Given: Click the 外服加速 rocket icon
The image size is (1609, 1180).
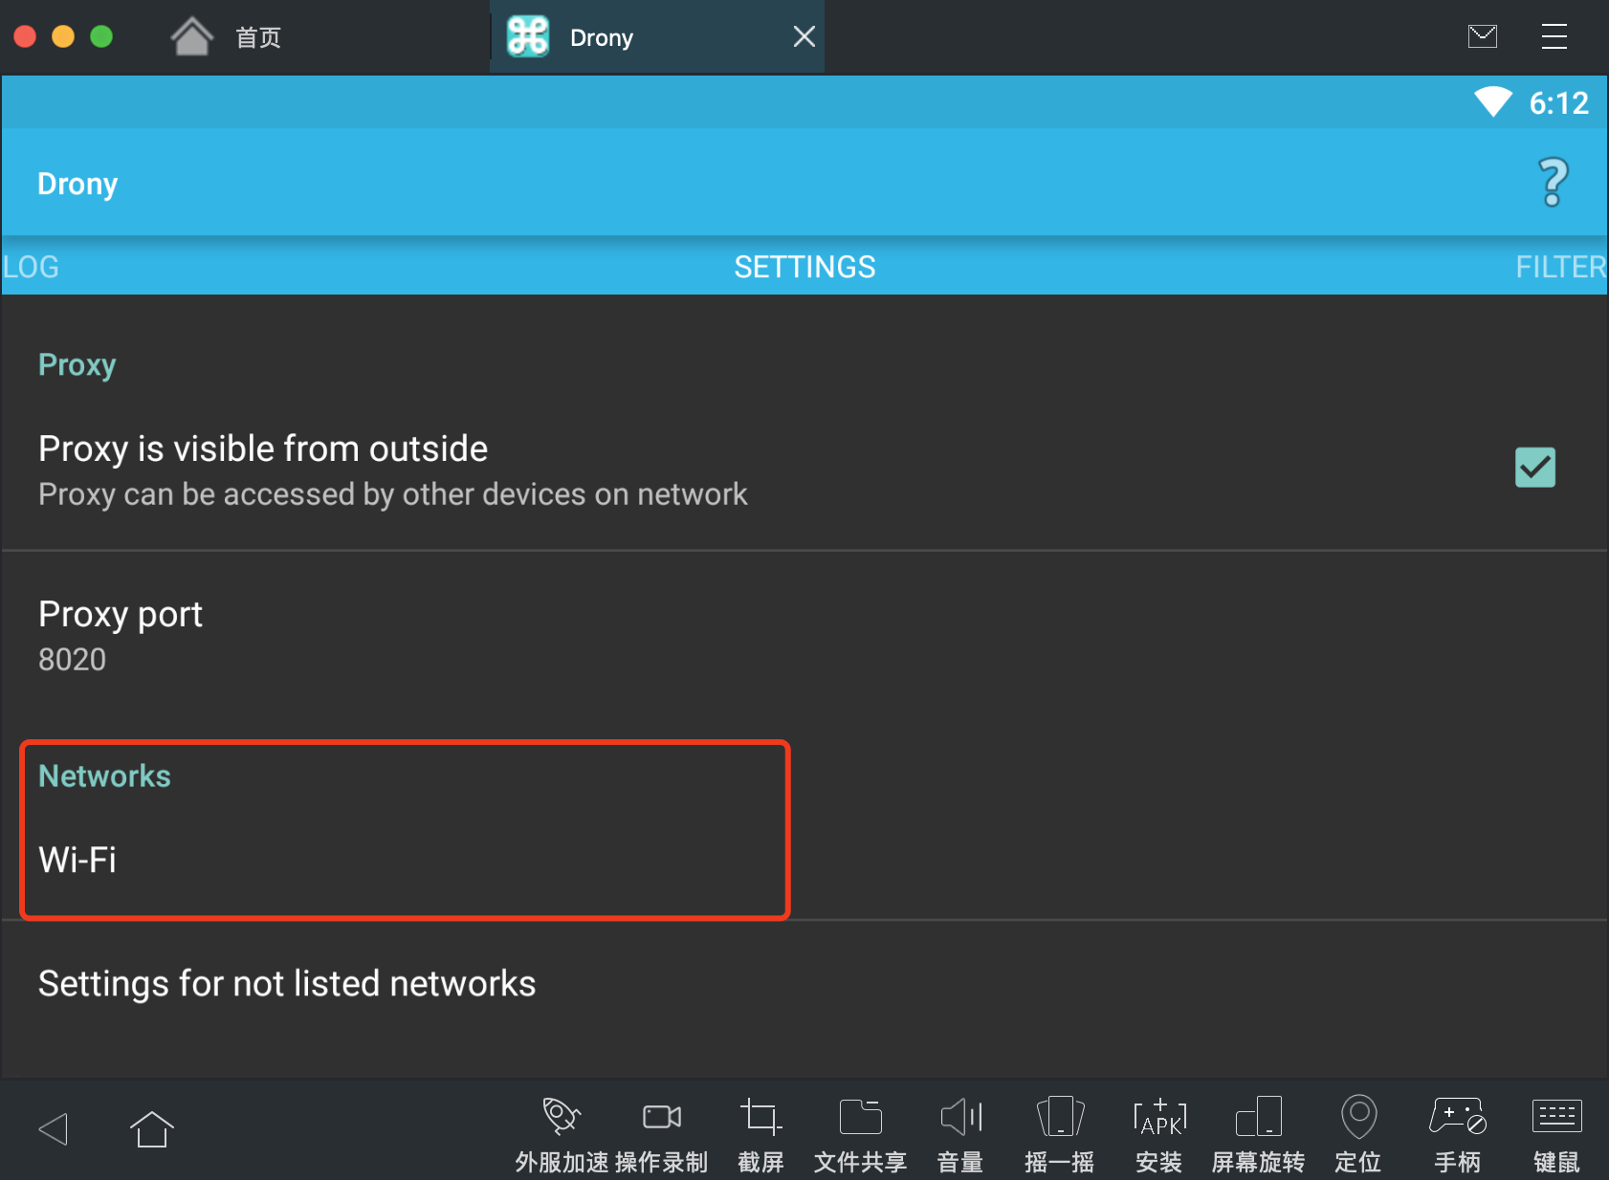Looking at the screenshot, I should click(x=562, y=1116).
